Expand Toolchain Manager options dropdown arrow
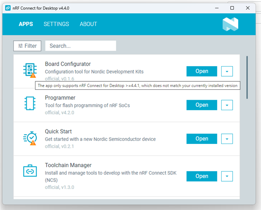This screenshot has width=261, height=210. 227,176
